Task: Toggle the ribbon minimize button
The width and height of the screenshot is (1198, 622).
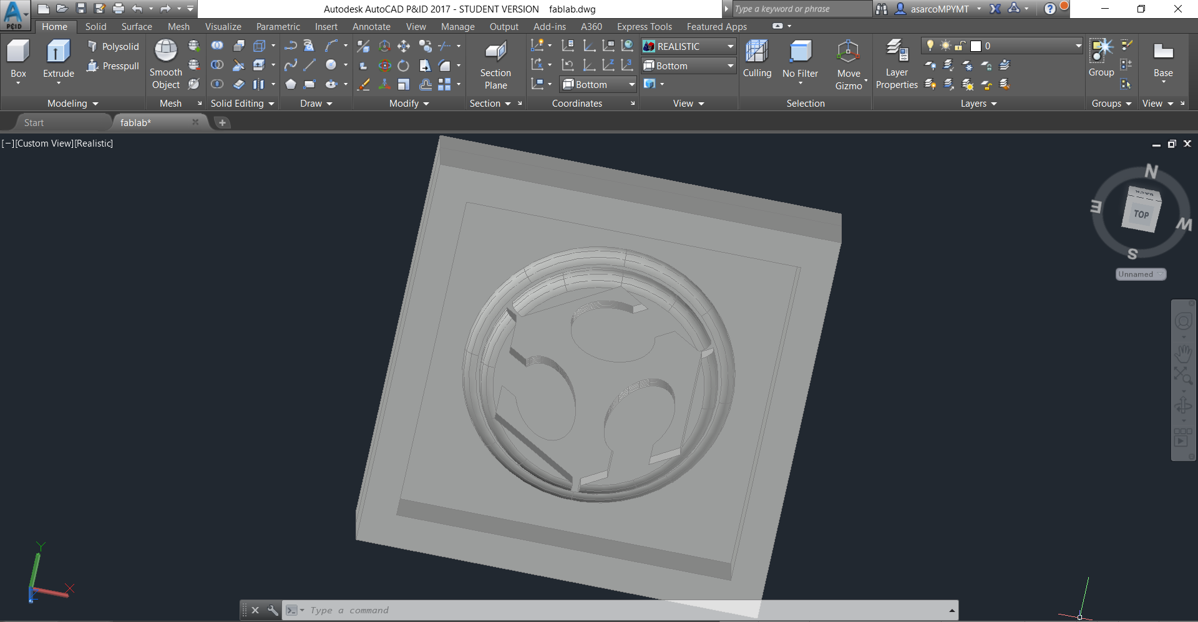Action: [x=777, y=26]
